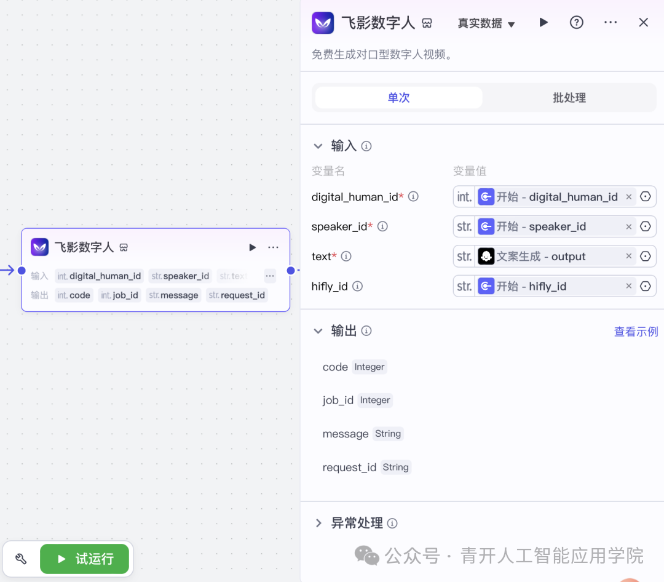
Task: Open the canvas node's ellipsis menu
Action: 273,247
